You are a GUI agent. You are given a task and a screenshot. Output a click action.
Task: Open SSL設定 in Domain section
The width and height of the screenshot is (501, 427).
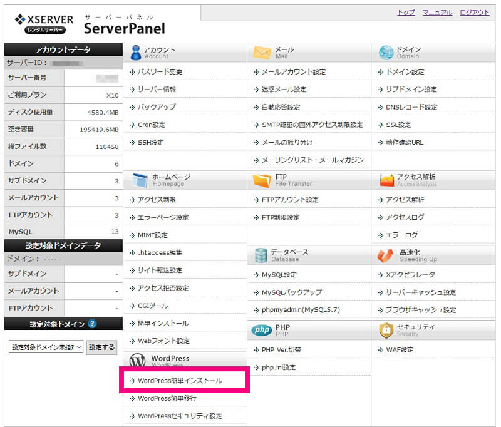(398, 125)
